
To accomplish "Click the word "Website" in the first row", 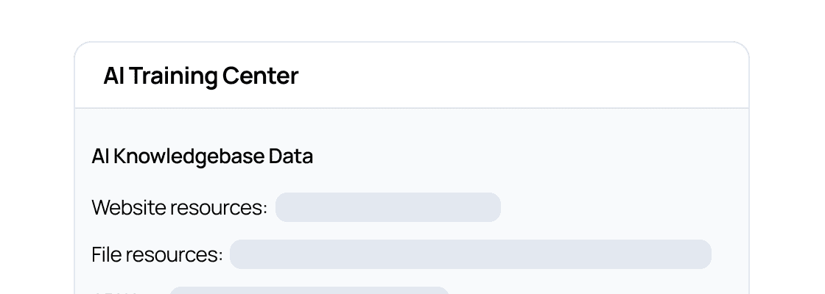I will [x=129, y=208].
